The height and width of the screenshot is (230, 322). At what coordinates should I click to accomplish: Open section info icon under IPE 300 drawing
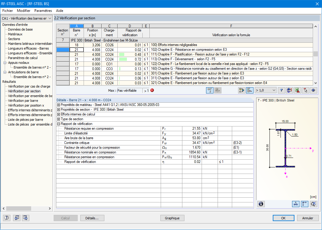tap(261, 204)
